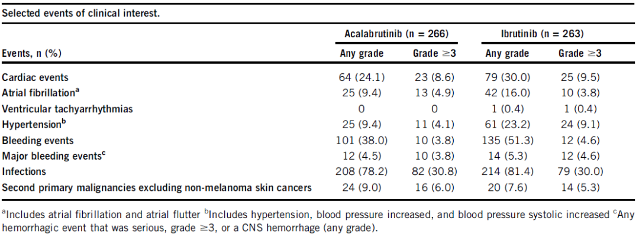
Task: Click the 82 (30.8) infections grade ≥3 cell
Action: 434,173
